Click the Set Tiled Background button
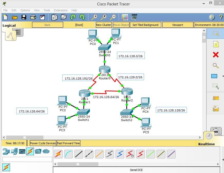This screenshot has width=224, height=173. 145,25
